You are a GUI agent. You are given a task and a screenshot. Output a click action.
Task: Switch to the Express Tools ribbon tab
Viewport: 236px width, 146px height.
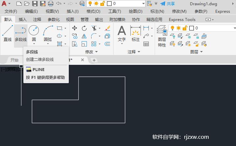click(182, 19)
